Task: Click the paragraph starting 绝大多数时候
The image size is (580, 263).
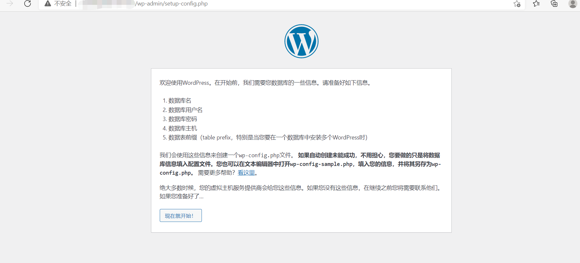Action: pyautogui.click(x=301, y=192)
